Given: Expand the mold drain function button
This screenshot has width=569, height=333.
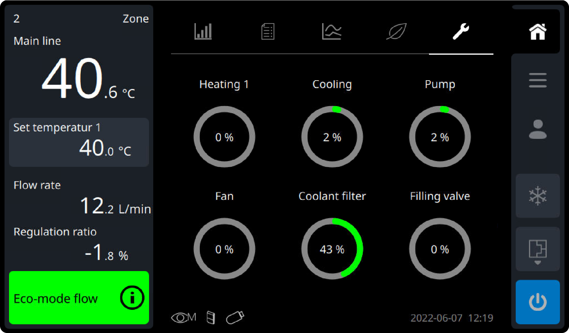Looking at the screenshot, I should click(537, 249).
